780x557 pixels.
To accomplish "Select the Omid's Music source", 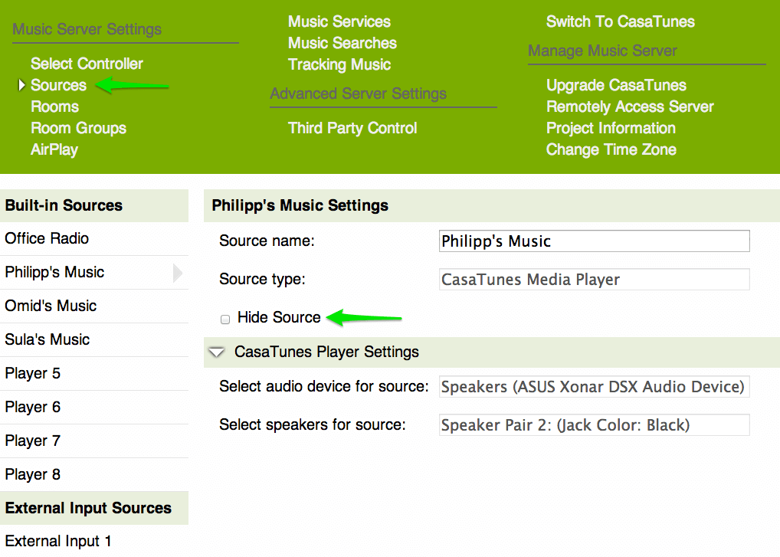I will [50, 306].
